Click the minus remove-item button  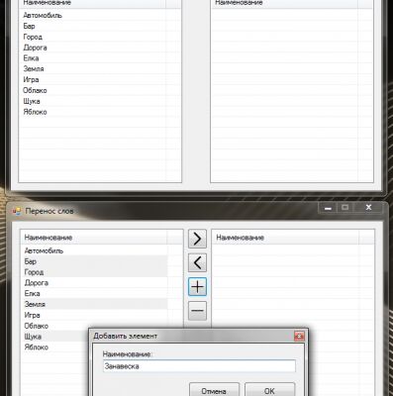197,311
